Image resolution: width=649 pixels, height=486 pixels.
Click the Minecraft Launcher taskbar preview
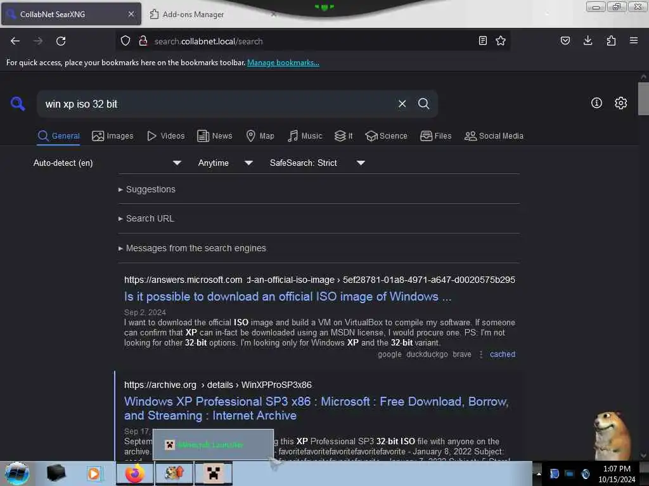[x=213, y=445]
